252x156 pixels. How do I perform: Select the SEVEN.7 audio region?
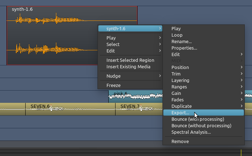[x=139, y=109]
